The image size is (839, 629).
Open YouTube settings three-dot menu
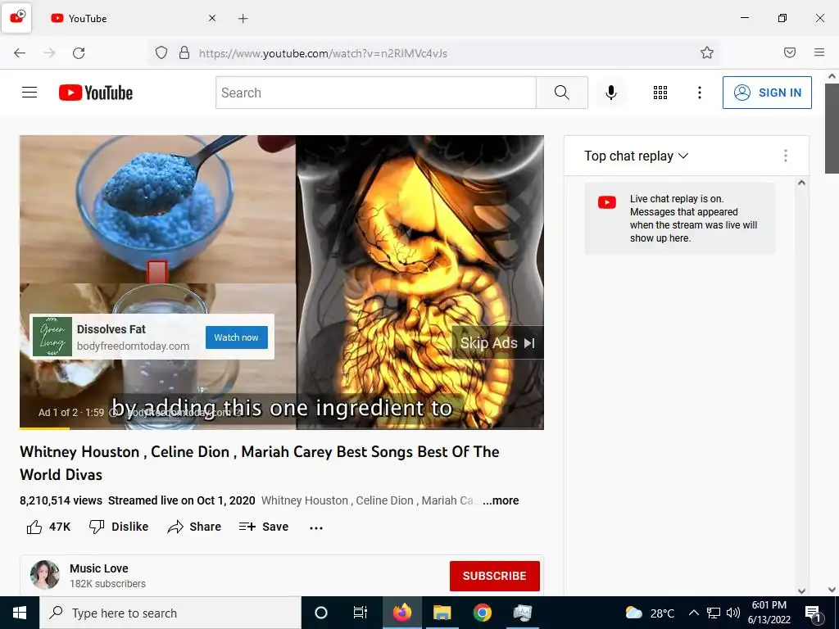(x=700, y=93)
